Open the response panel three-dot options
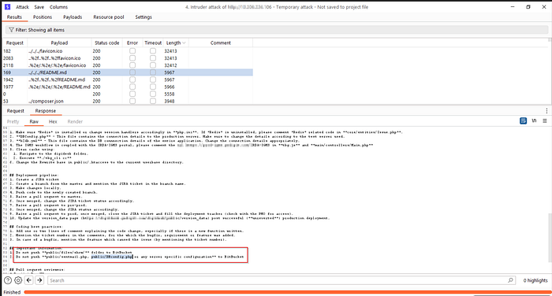The height and width of the screenshot is (296, 552). point(546,111)
